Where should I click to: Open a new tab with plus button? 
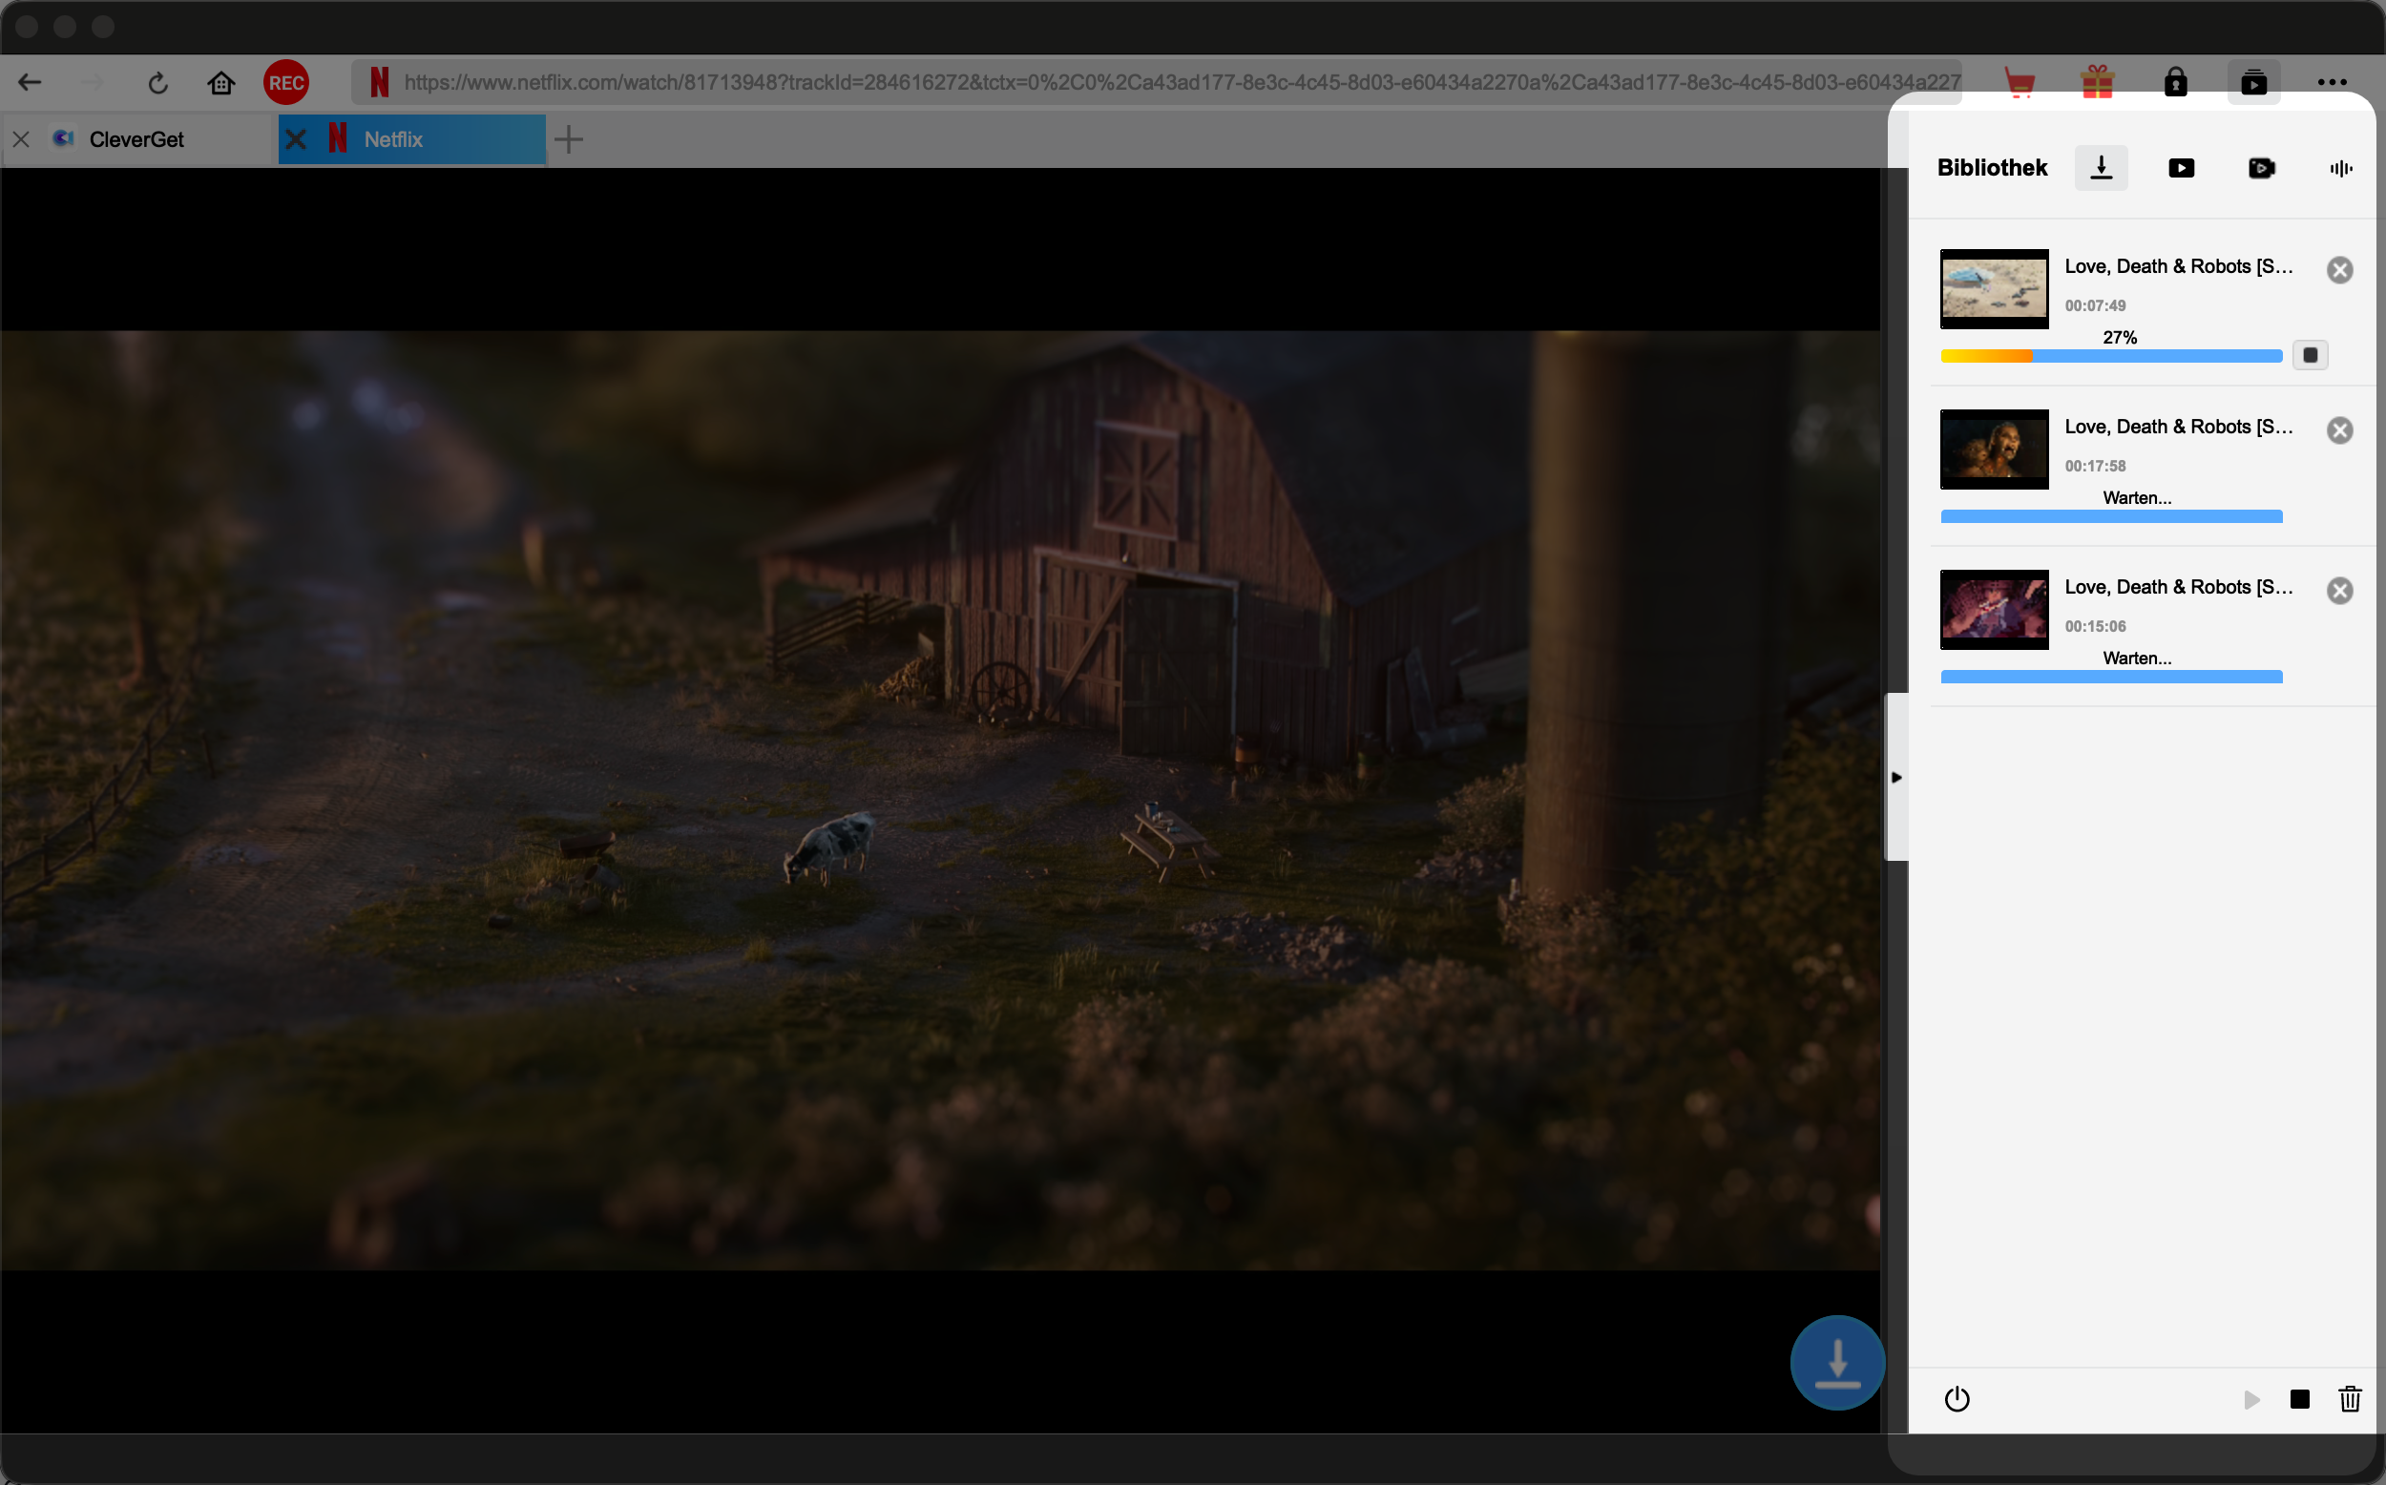[x=569, y=139]
